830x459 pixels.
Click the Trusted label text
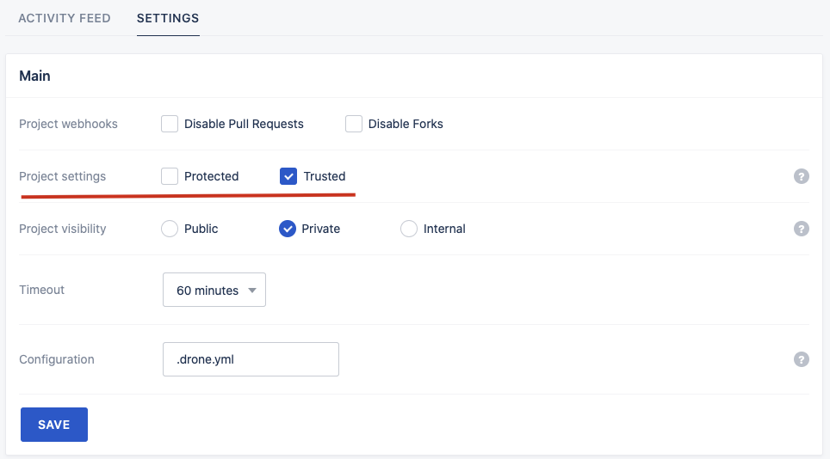[x=325, y=176]
